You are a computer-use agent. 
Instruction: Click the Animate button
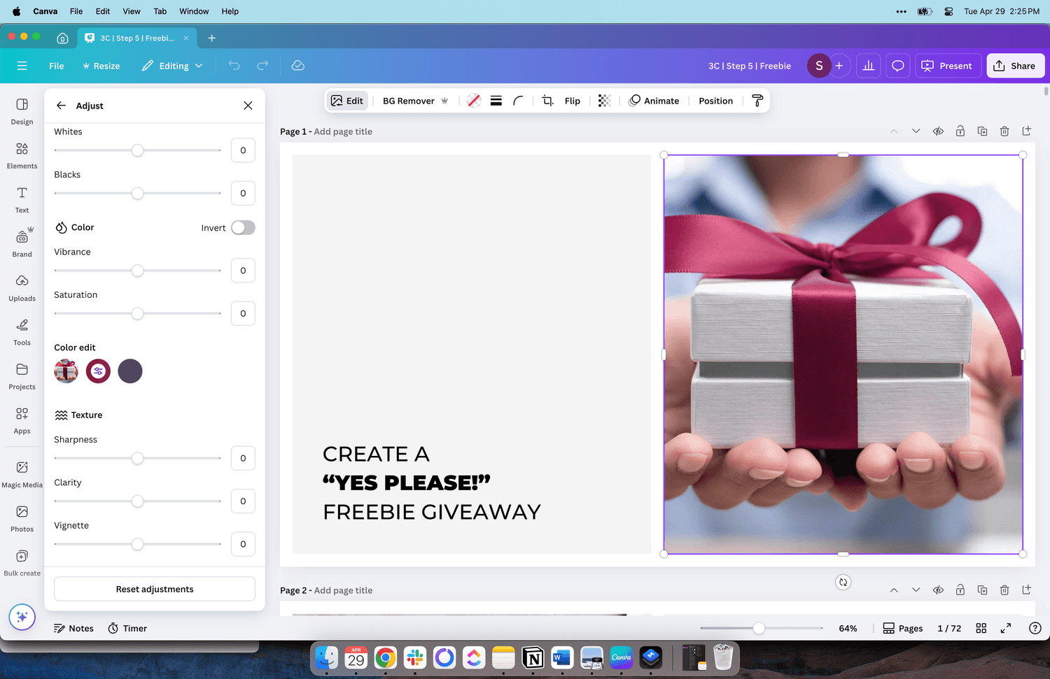(654, 101)
